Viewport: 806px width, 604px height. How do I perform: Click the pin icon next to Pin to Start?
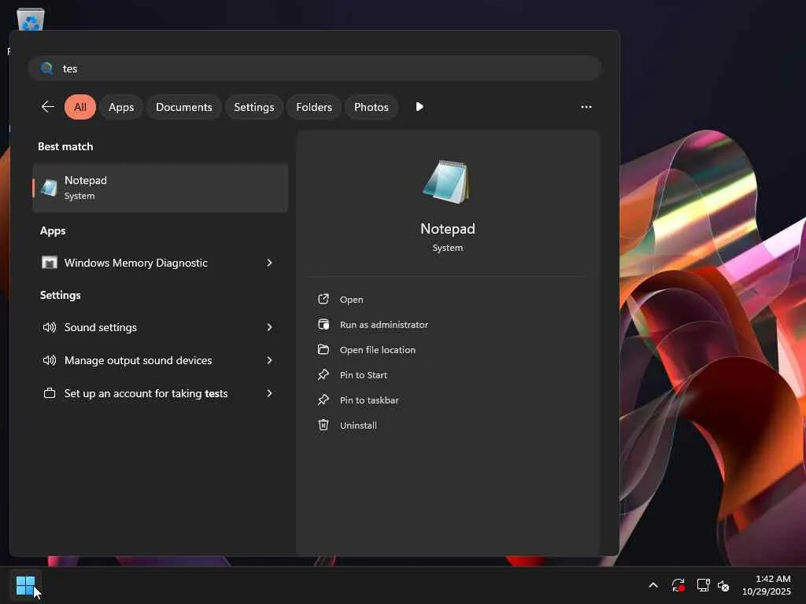tap(324, 374)
